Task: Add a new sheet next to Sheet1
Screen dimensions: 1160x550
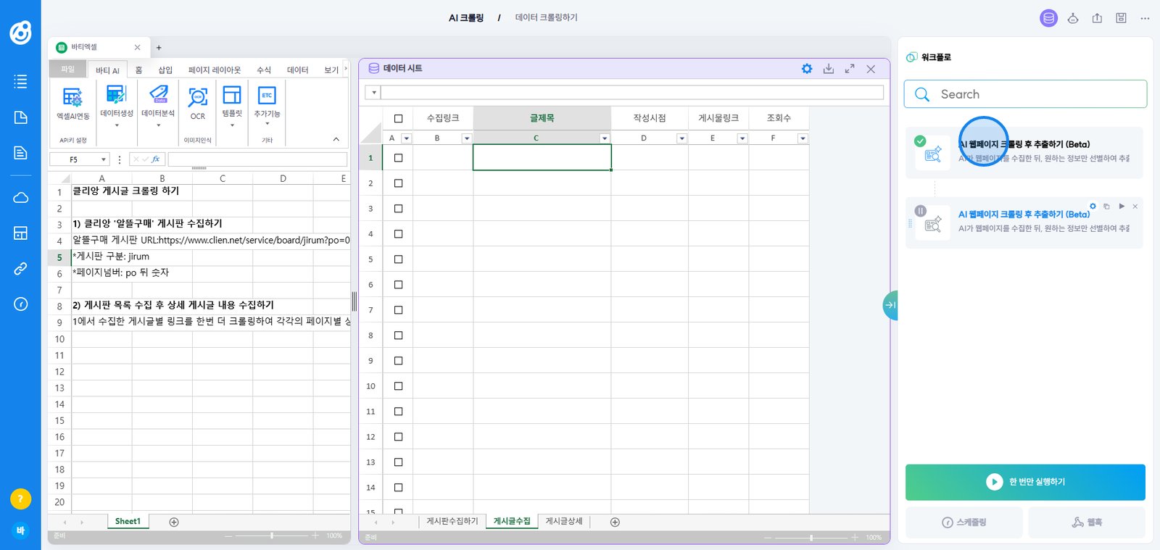Action: [x=174, y=522]
